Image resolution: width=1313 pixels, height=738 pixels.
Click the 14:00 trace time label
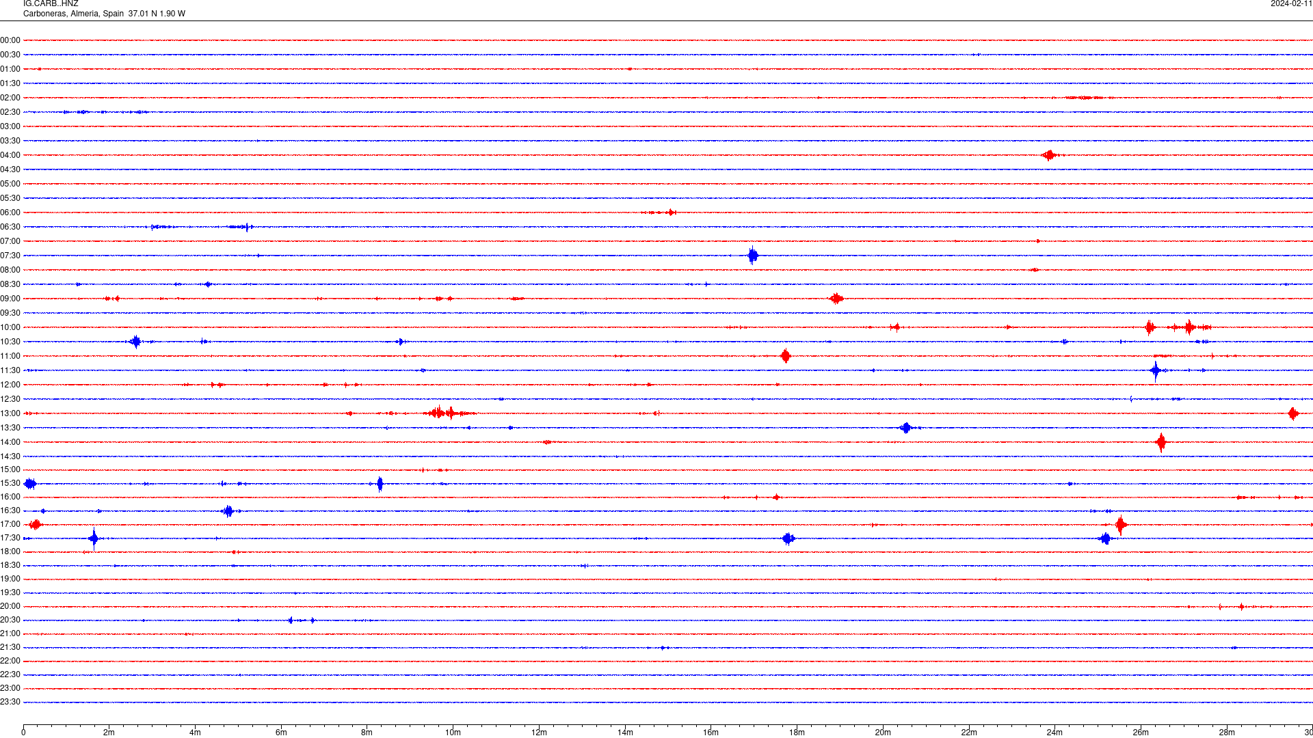(x=10, y=442)
